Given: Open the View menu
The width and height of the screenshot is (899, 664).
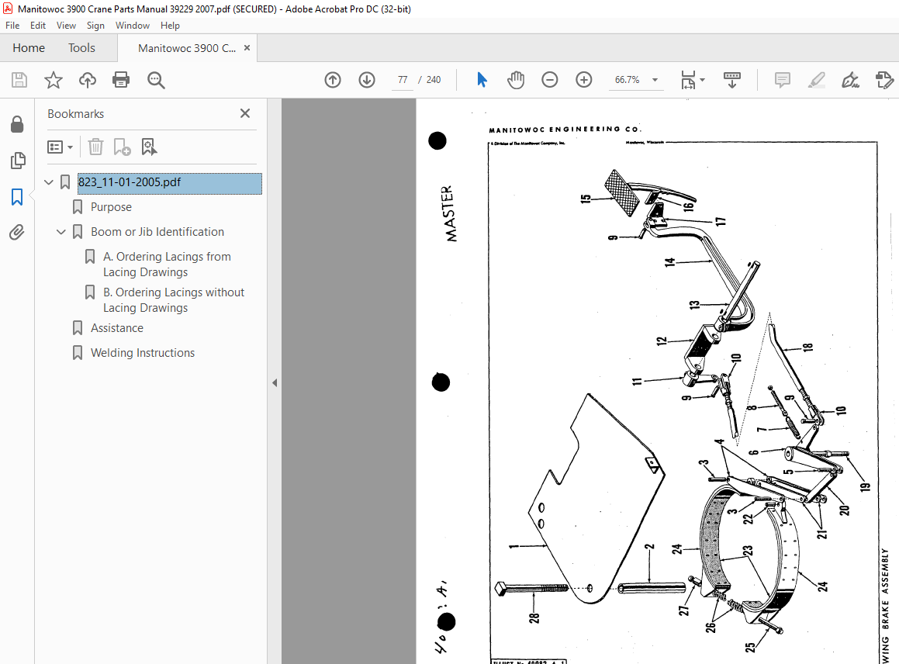Looking at the screenshot, I should (66, 26).
